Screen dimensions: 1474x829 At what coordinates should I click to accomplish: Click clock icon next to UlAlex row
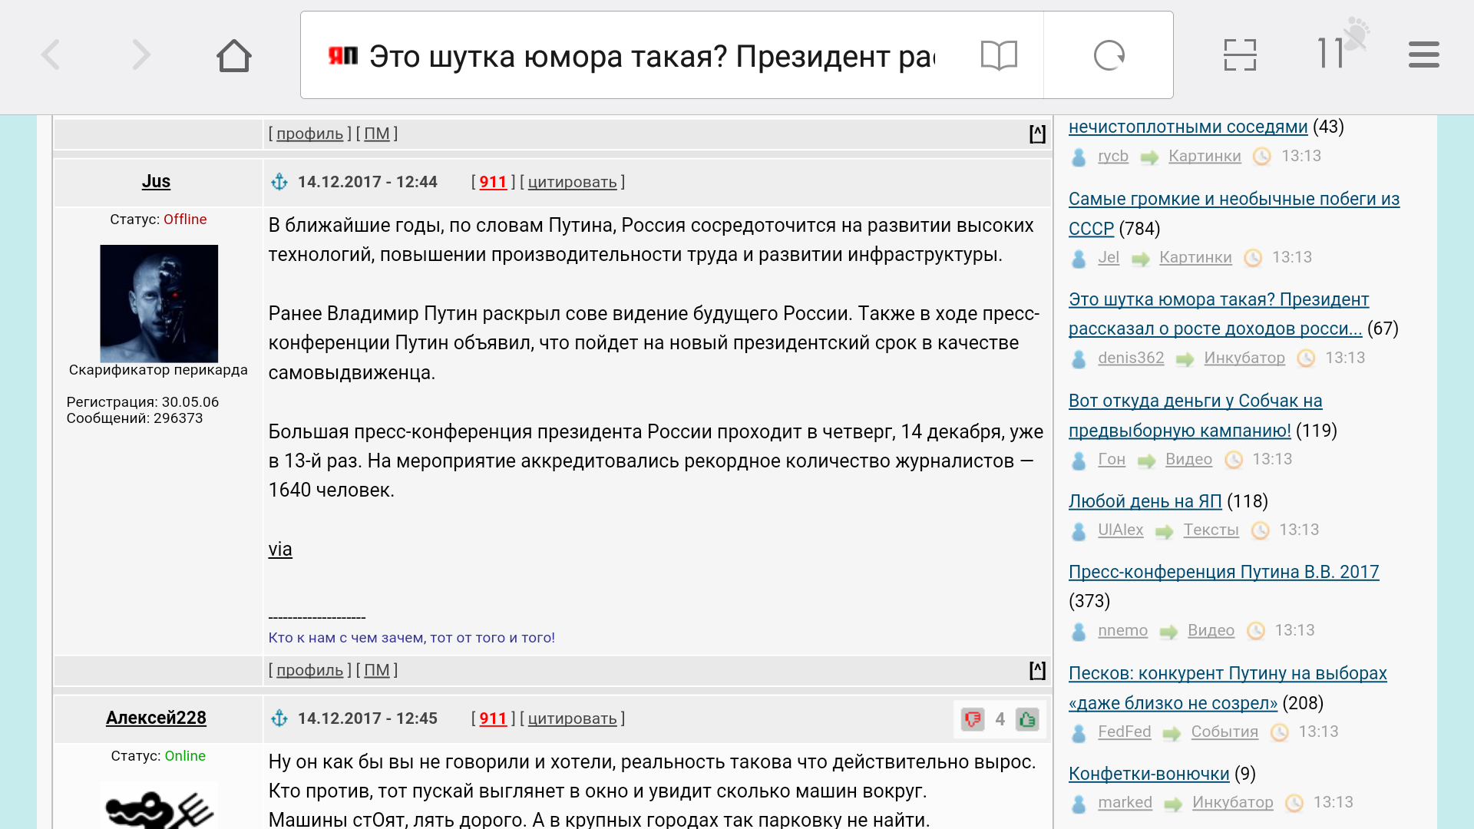pos(1260,530)
